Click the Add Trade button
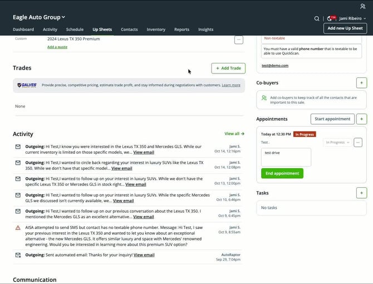The height and width of the screenshot is (284, 373). [x=228, y=68]
